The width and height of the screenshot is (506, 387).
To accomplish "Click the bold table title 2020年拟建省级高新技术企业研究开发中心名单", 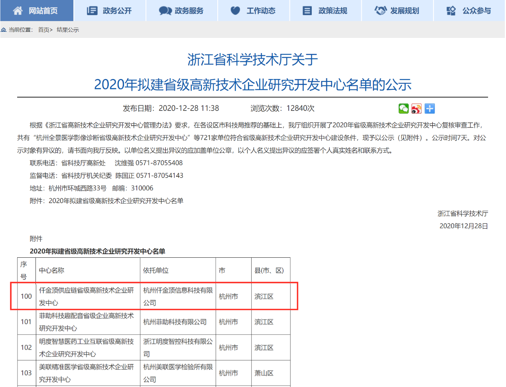I will pos(97,252).
